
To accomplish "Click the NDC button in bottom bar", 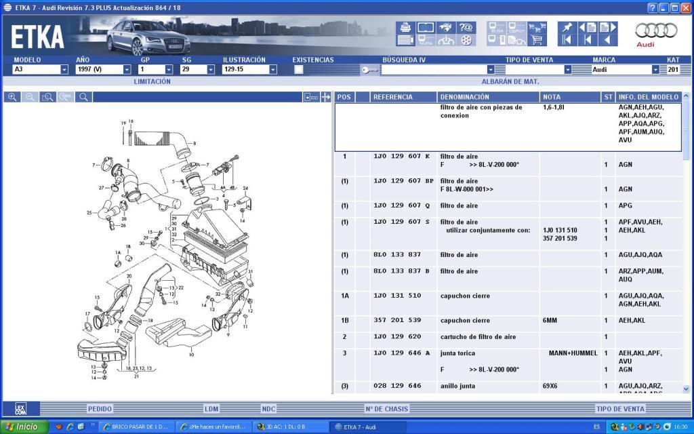I will click(268, 409).
